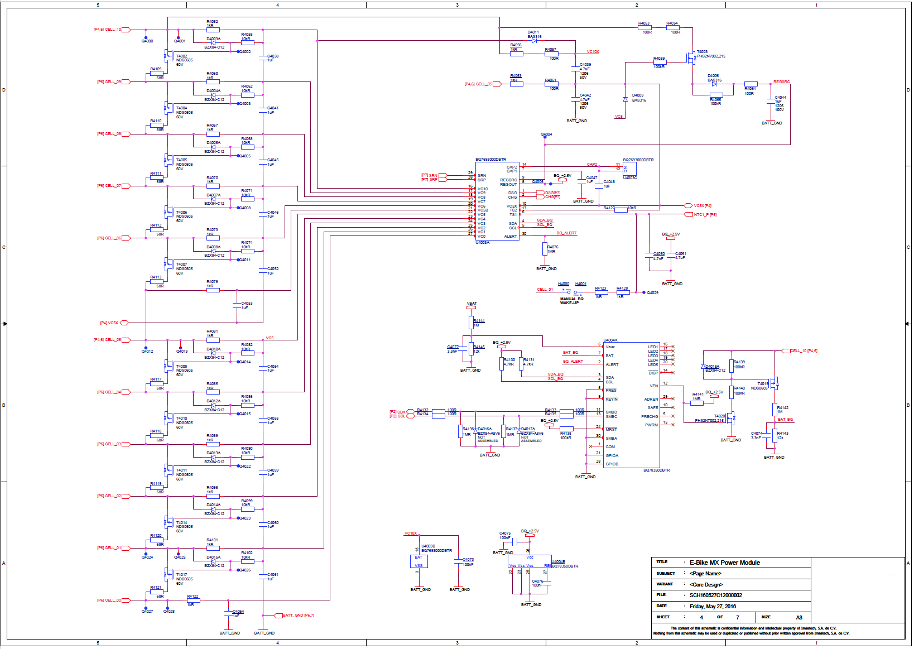The width and height of the screenshot is (914, 649).
Task: Click the REGSRC net label top right
Action: [x=781, y=82]
